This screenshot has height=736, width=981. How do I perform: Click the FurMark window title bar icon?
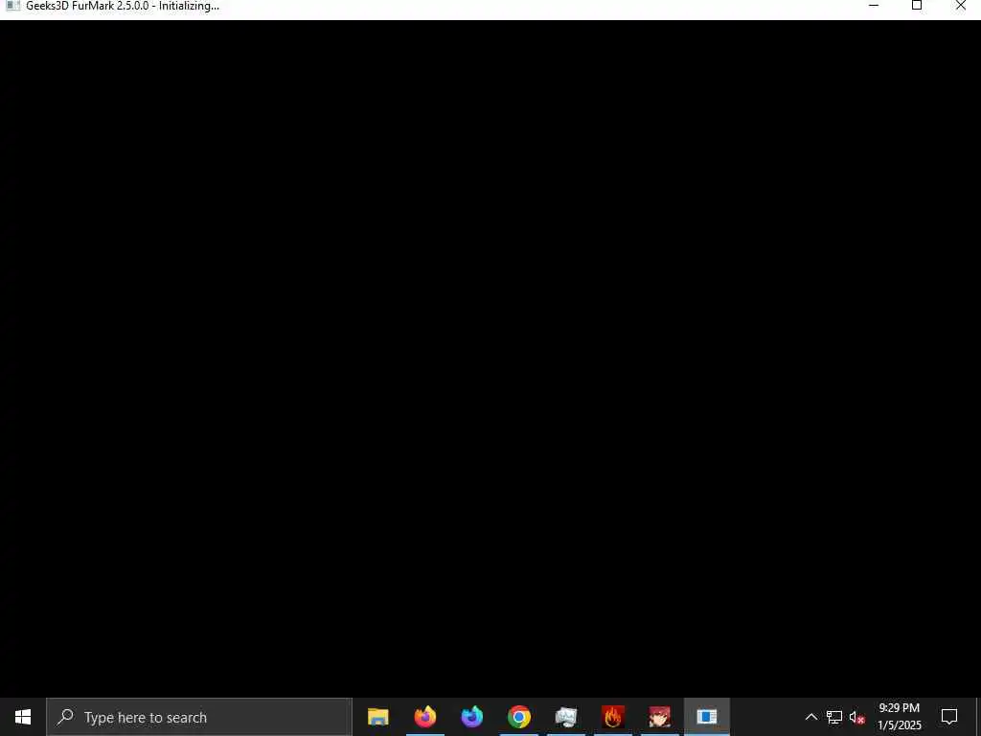(x=12, y=6)
